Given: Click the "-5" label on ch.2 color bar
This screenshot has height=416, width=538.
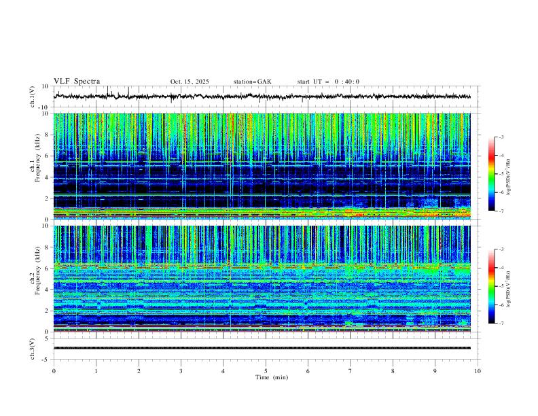Looking at the screenshot, I should (x=501, y=286).
